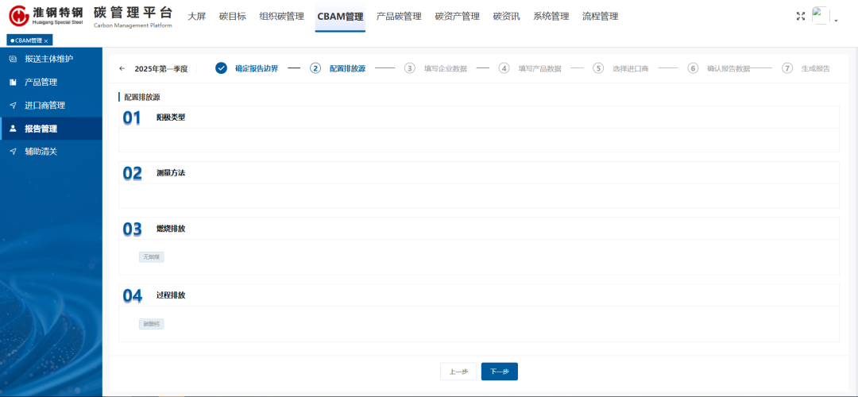Open the user account dropdown arrow
The image size is (858, 397).
point(836,20)
